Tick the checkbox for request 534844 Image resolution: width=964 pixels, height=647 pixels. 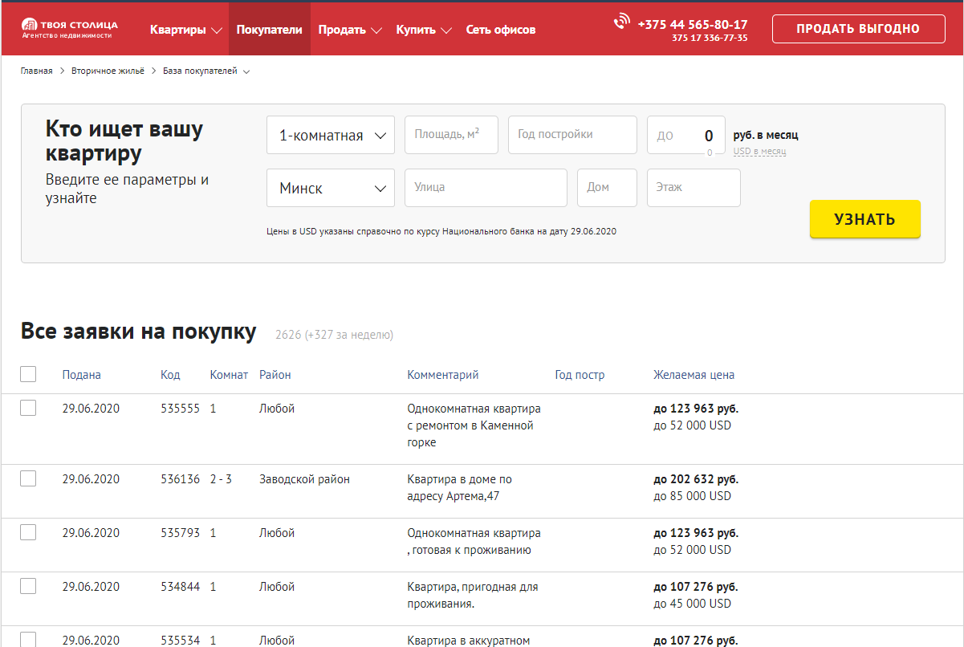pyautogui.click(x=28, y=586)
